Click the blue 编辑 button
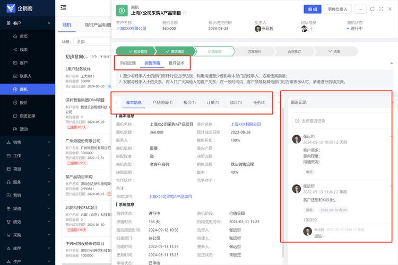 (x=313, y=9)
